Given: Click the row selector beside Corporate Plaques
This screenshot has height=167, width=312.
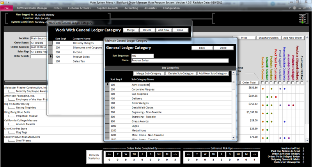Looking at the screenshot, I should point(108,89).
